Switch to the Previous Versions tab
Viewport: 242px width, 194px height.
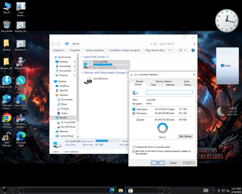click(164, 81)
